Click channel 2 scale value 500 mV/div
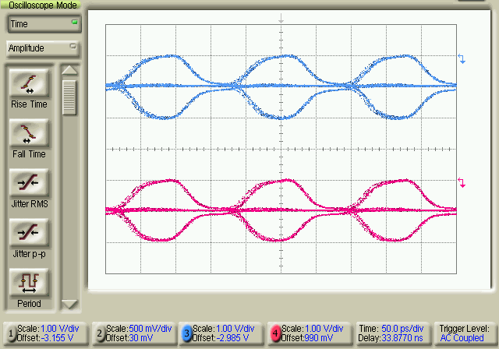The image size is (499, 349). [x=150, y=328]
